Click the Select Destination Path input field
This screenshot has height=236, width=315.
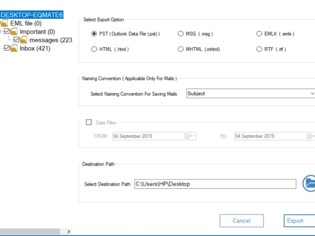pyautogui.click(x=215, y=184)
